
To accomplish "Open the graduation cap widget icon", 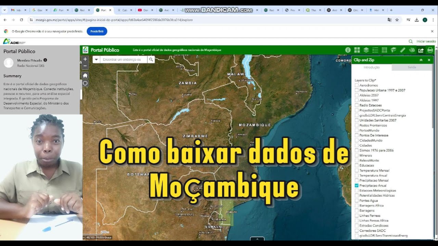I will click(x=394, y=50).
